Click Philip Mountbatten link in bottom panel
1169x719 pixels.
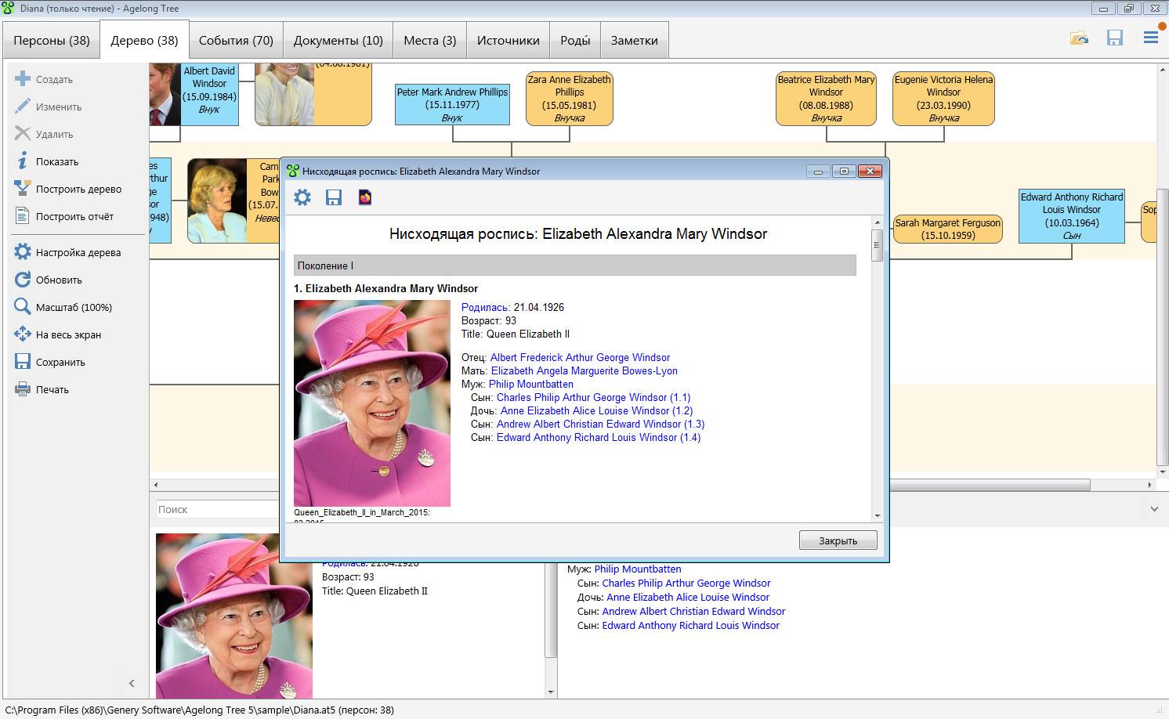638,569
